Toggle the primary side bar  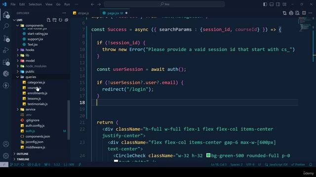[x=265, y=4]
